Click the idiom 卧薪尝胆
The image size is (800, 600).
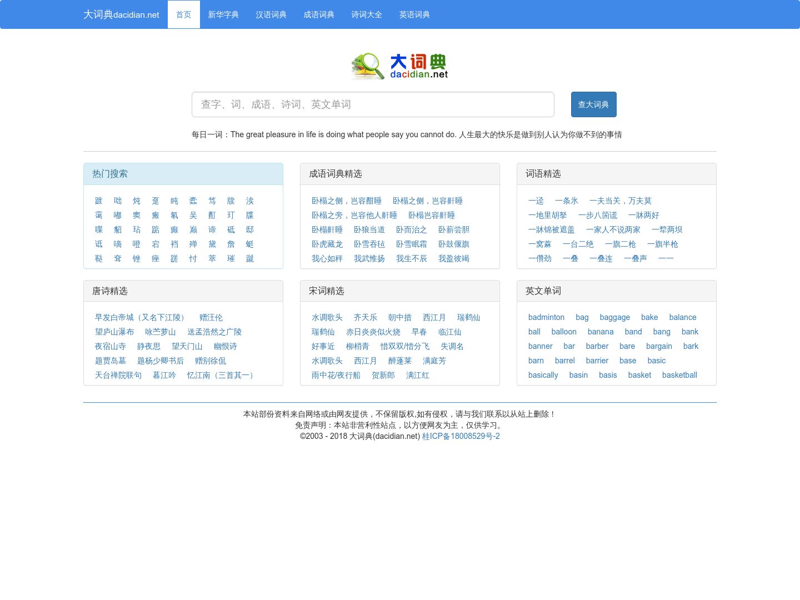click(x=454, y=229)
